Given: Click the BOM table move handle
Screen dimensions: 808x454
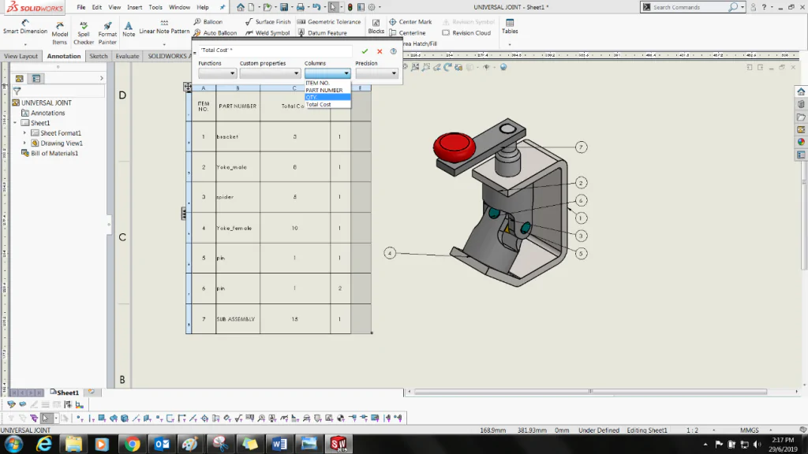Looking at the screenshot, I should [x=187, y=87].
